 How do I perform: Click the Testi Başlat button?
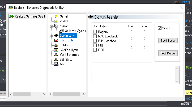168,41
